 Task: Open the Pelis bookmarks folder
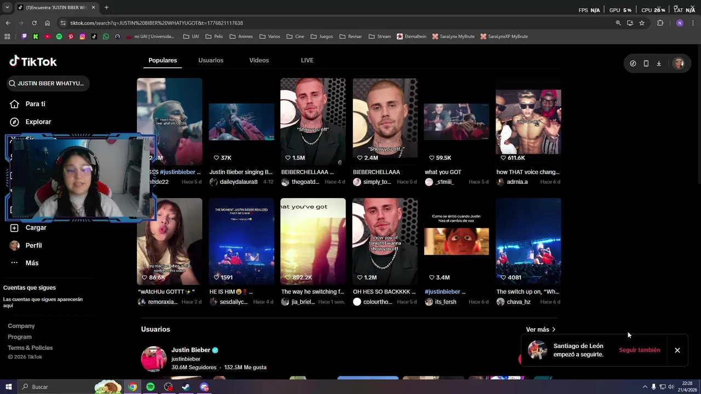click(x=214, y=37)
